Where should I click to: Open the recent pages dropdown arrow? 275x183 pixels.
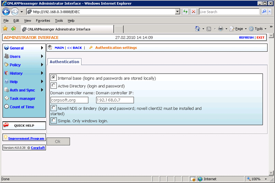click(x=22, y=12)
